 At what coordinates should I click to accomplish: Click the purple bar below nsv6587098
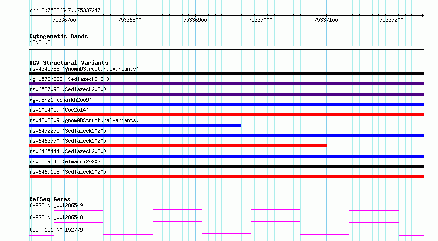click(x=226, y=94)
